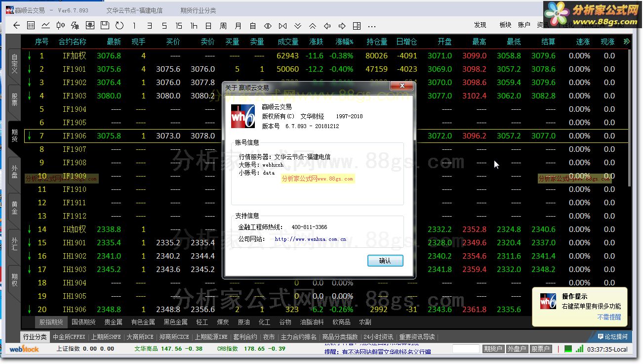Click the horizontal compress bowtie icon
643x364 pixels.
(282, 26)
